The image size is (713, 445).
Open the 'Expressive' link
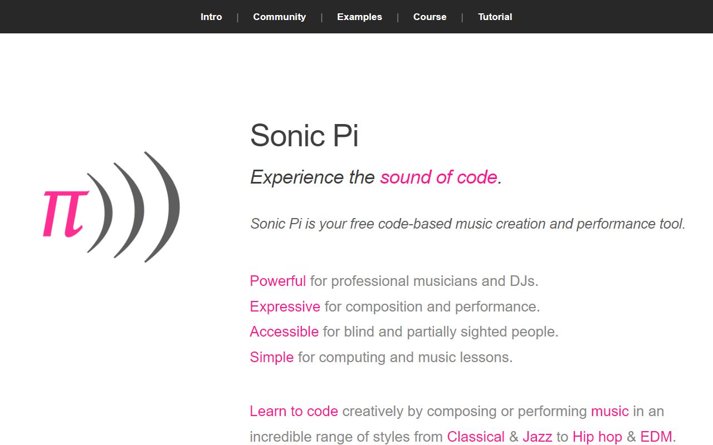pyautogui.click(x=285, y=306)
